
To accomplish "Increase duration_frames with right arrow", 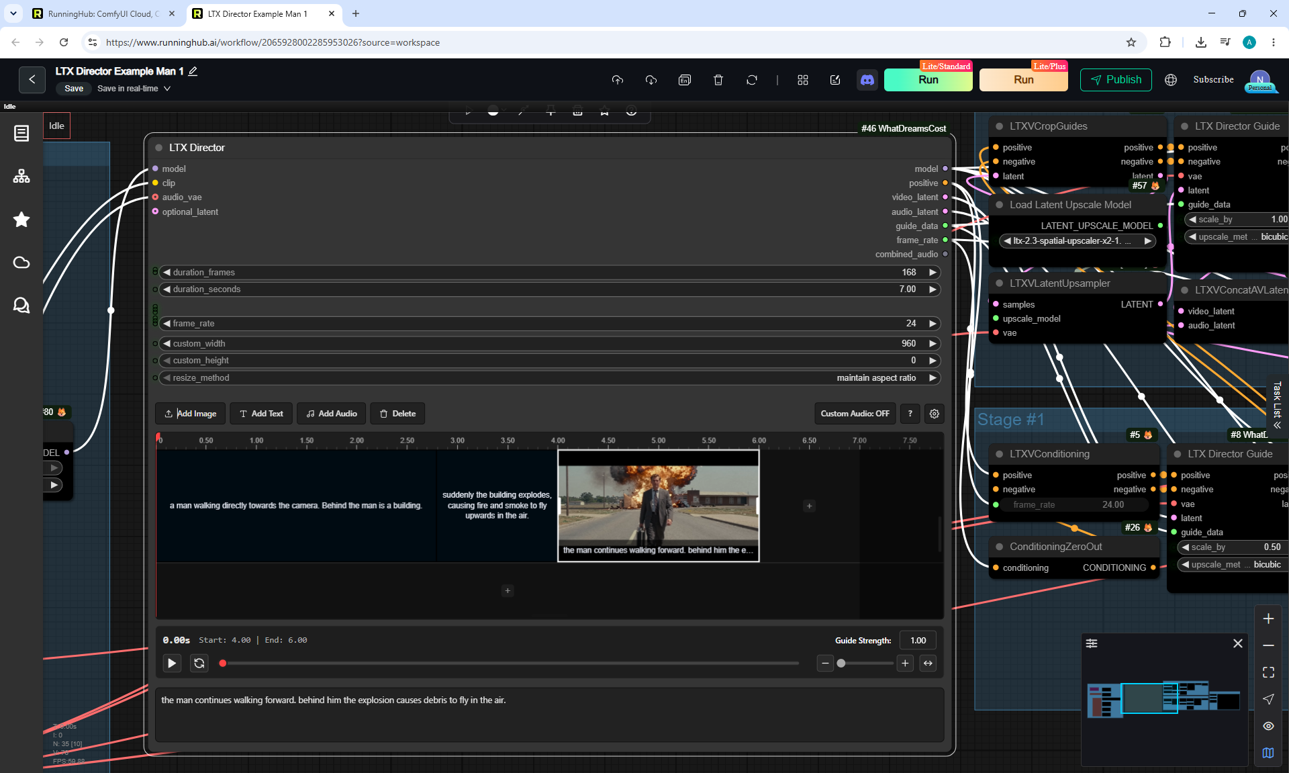I will pos(933,273).
